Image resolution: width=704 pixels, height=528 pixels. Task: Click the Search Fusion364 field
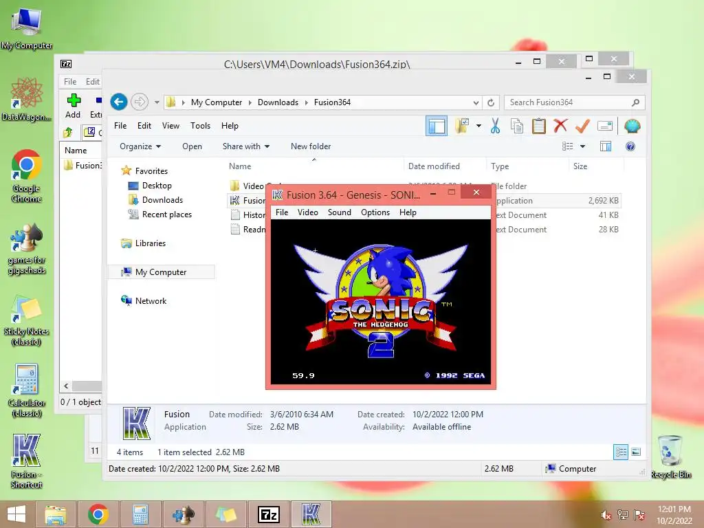(x=575, y=102)
